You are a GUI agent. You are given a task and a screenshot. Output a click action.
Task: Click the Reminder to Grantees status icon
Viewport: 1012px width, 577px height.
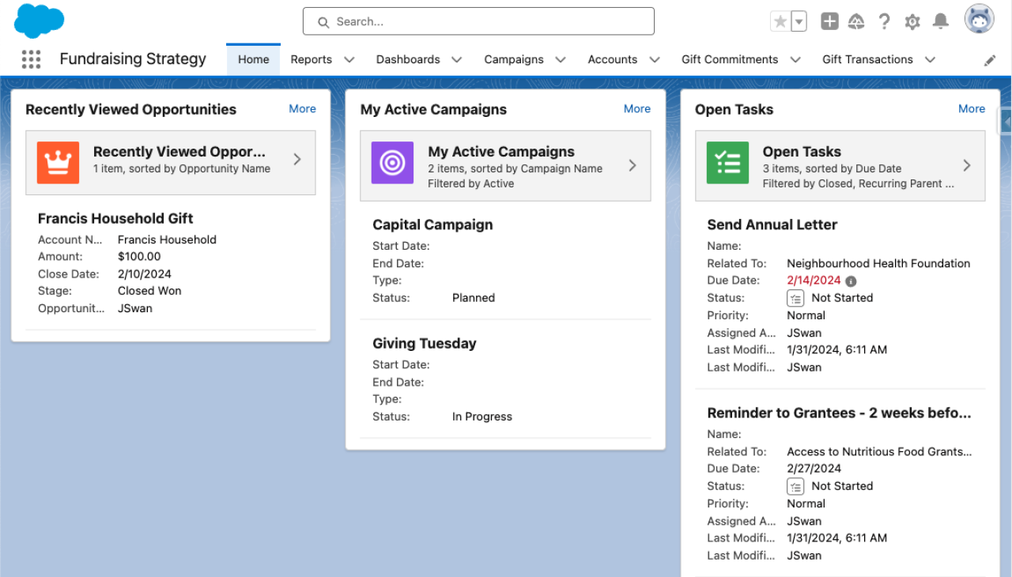[x=795, y=486]
